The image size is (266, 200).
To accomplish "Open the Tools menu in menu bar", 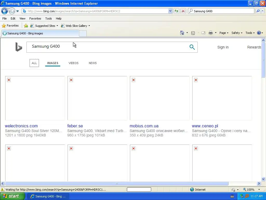I will pyautogui.click(x=49, y=18).
